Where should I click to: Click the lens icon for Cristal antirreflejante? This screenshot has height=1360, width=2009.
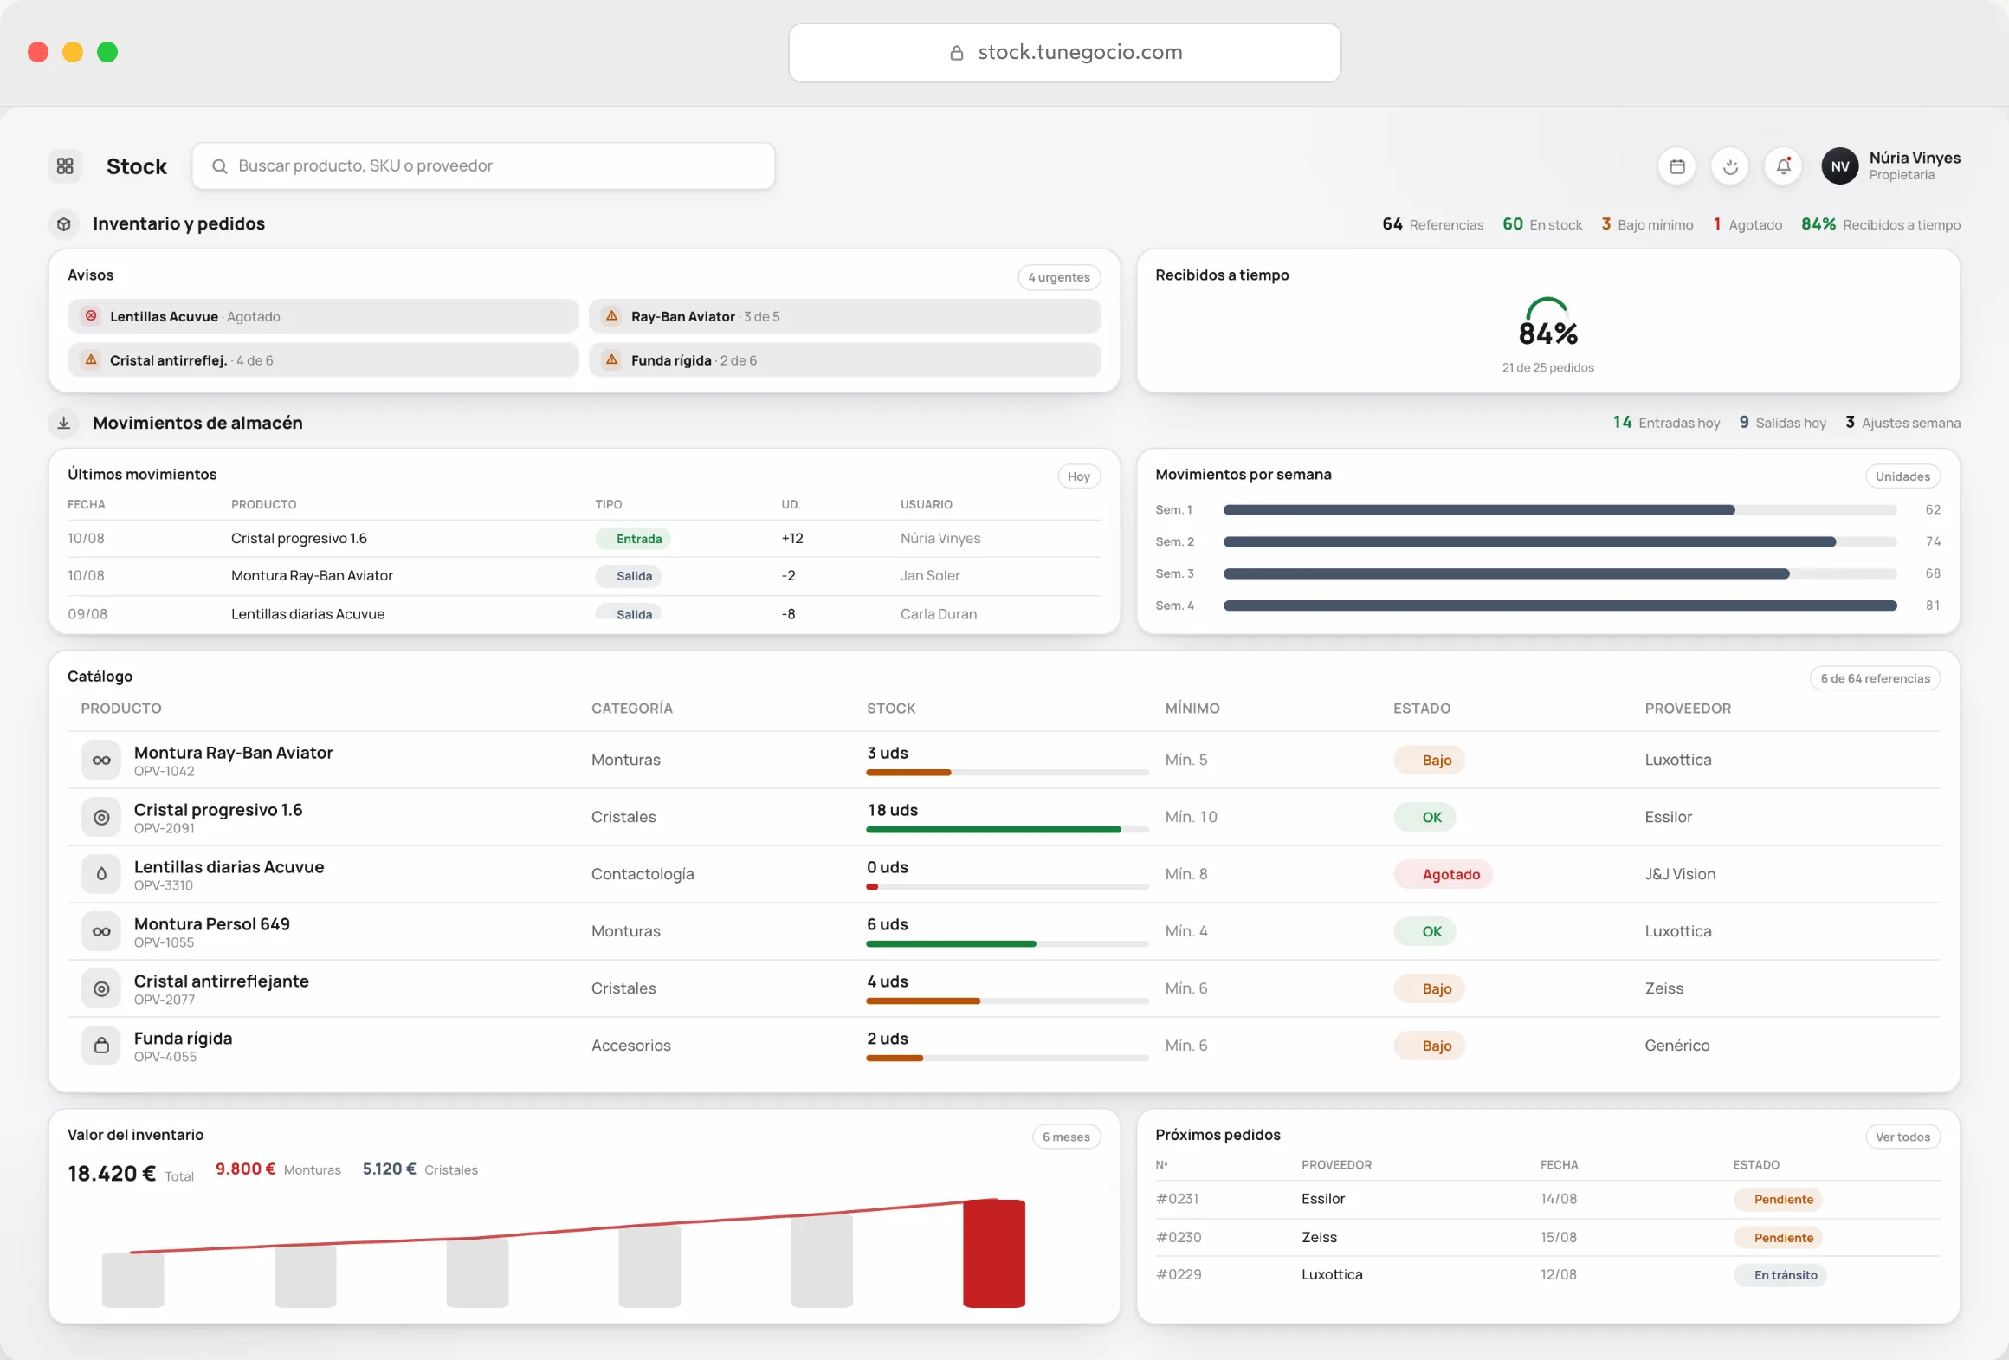click(x=101, y=989)
